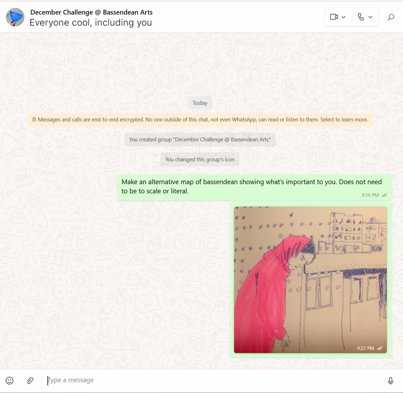Record a voice message with microphone
Viewport: 403px width, 393px height.
pyautogui.click(x=390, y=381)
